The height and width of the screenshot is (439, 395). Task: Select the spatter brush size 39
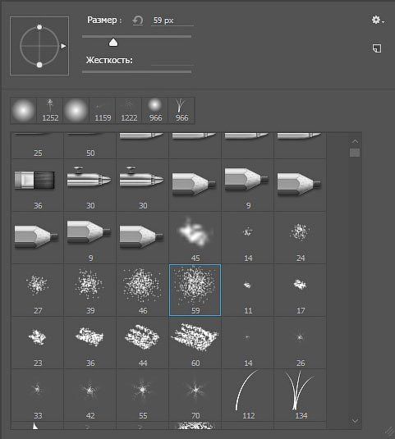pyautogui.click(x=90, y=290)
